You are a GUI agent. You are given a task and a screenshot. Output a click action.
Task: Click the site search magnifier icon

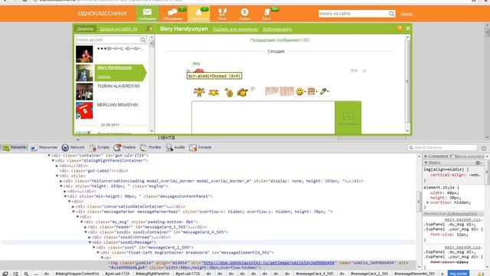tap(391, 14)
